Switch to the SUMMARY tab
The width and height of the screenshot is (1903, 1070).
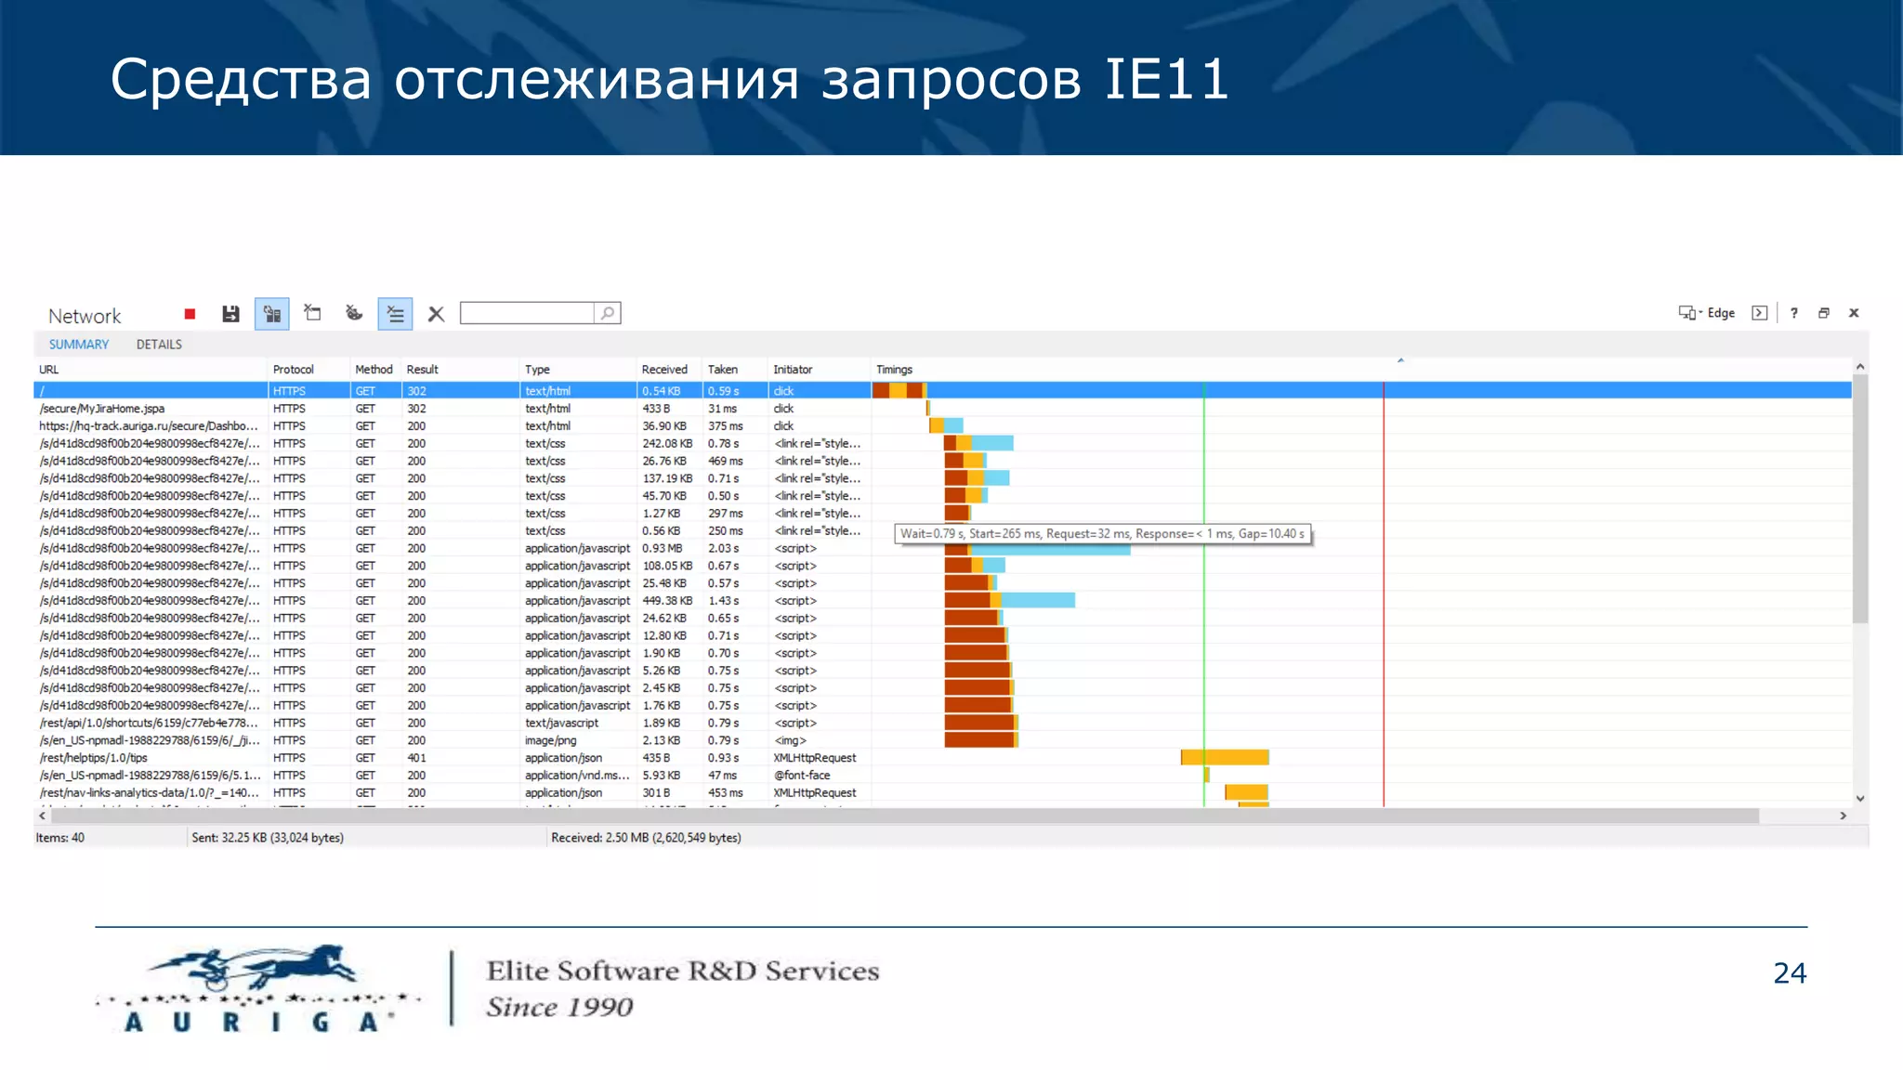tap(79, 345)
